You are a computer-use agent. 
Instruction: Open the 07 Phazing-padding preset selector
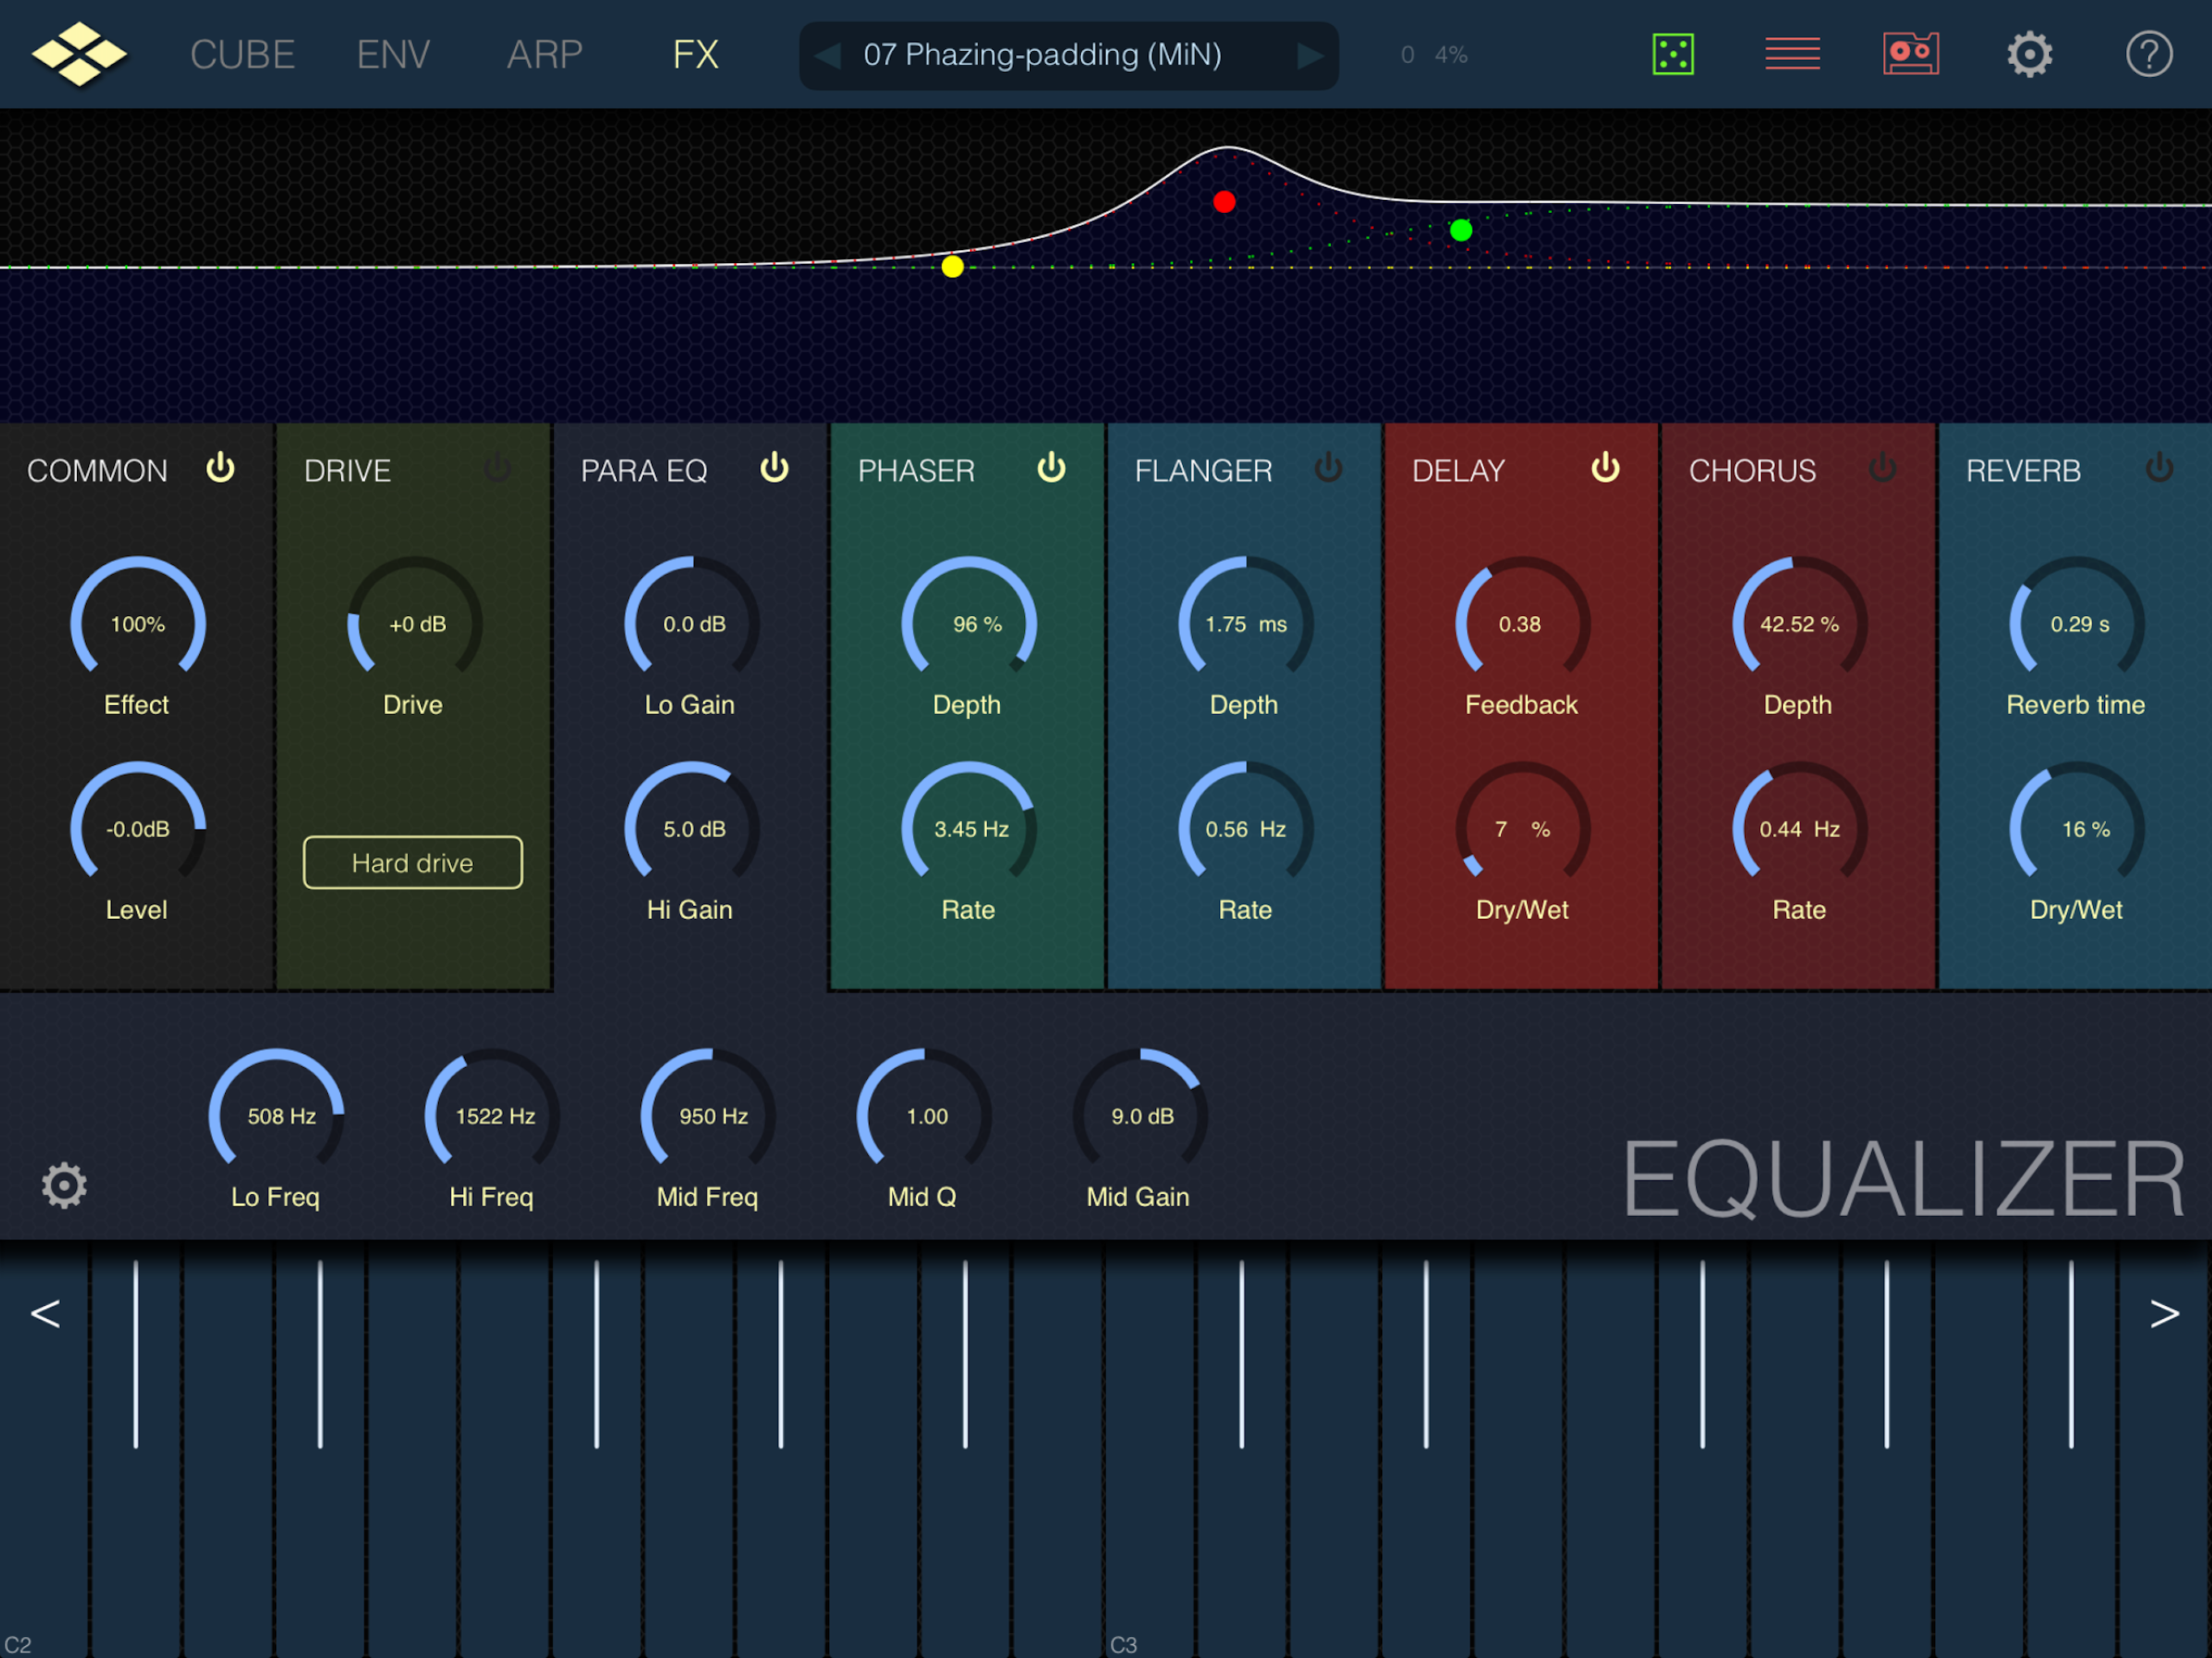(x=1042, y=55)
